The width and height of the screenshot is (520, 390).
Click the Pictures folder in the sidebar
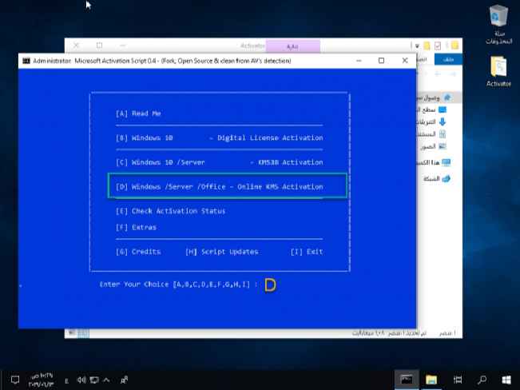(443, 146)
